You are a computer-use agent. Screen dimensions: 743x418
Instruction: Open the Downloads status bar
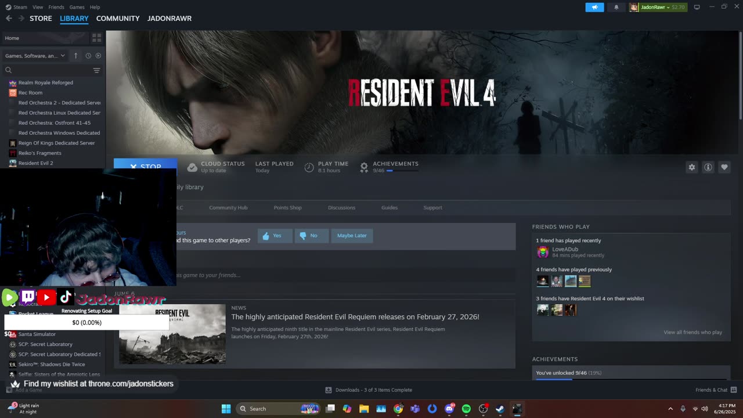point(369,390)
